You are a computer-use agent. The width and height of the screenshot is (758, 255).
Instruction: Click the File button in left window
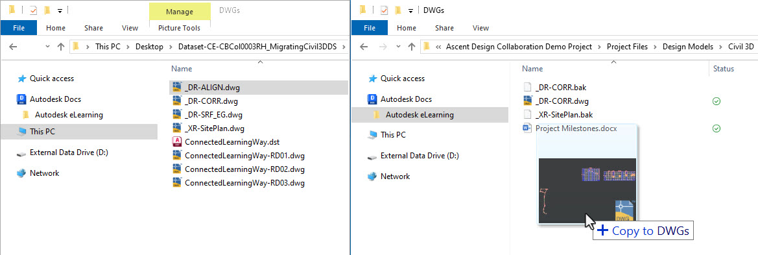[19, 28]
